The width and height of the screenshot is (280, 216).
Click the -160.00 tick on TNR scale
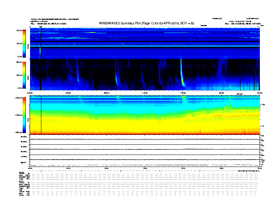coord(18,132)
